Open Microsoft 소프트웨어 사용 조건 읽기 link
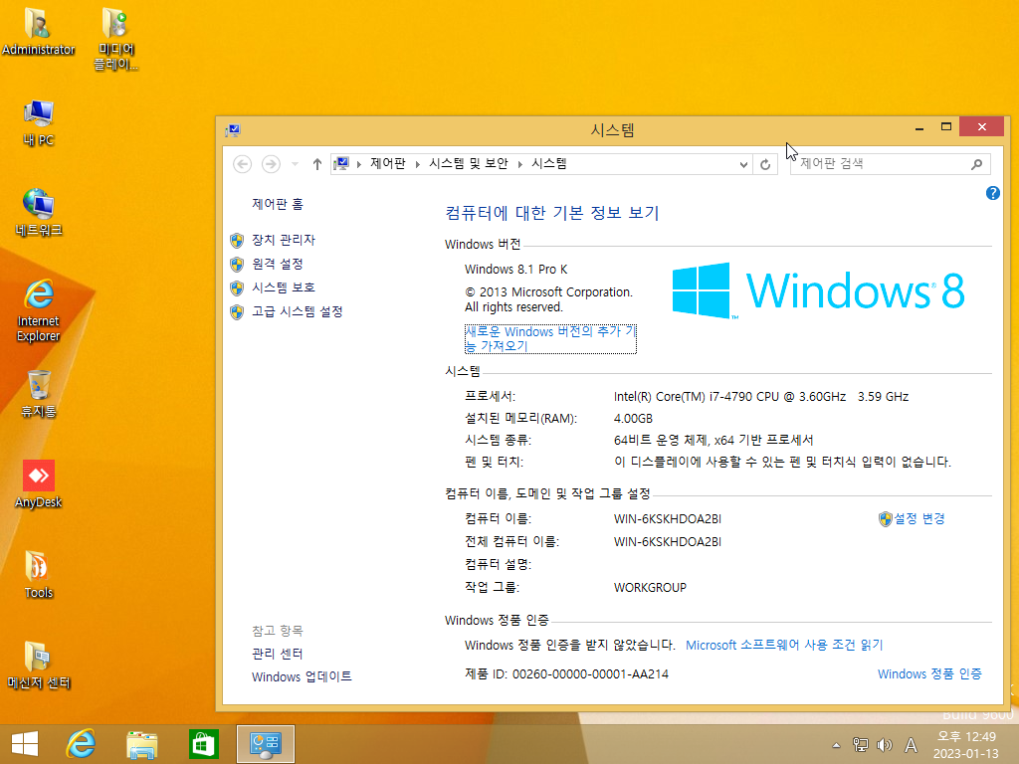Image resolution: width=1019 pixels, height=764 pixels. pos(784,645)
